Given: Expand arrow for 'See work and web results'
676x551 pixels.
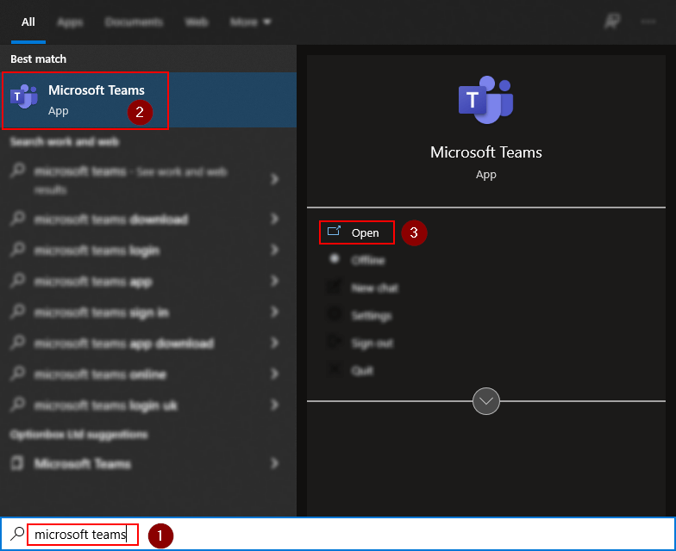Looking at the screenshot, I should coord(274,179).
